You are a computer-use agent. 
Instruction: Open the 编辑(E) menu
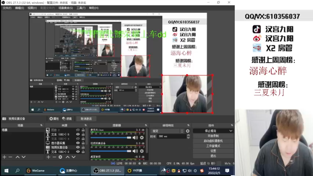[x=19, y=8]
